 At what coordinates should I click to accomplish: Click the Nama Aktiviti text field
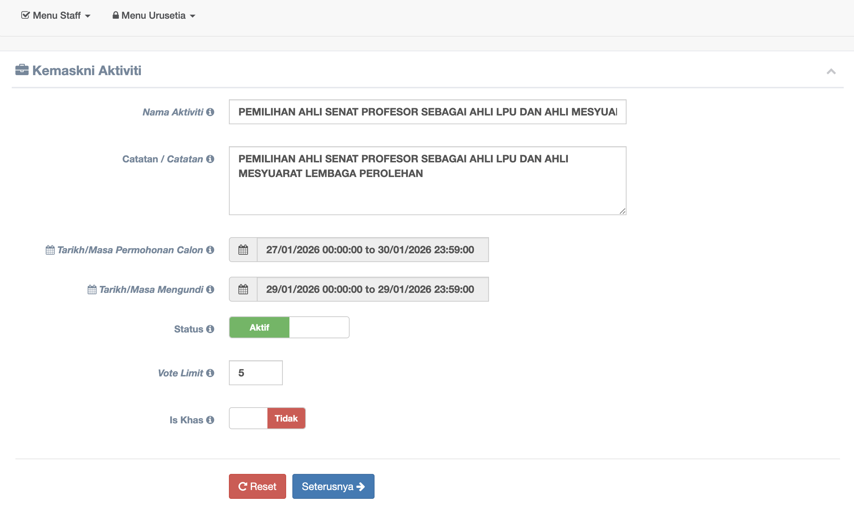click(x=427, y=112)
